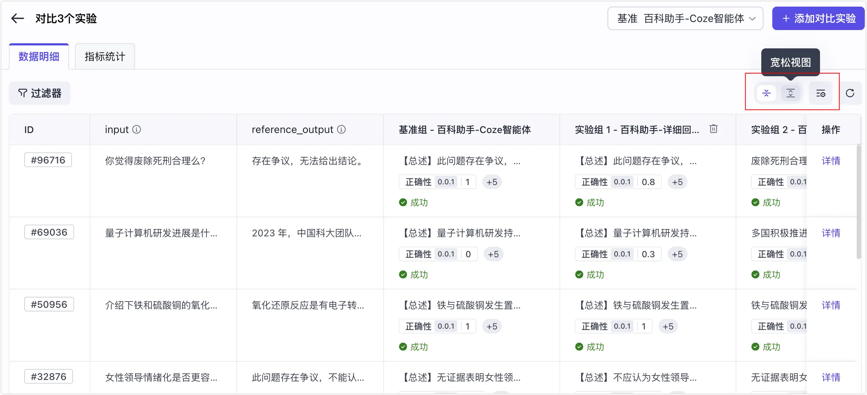Click ID tag #69036
Image resolution: width=867 pixels, height=395 pixels.
coord(49,232)
